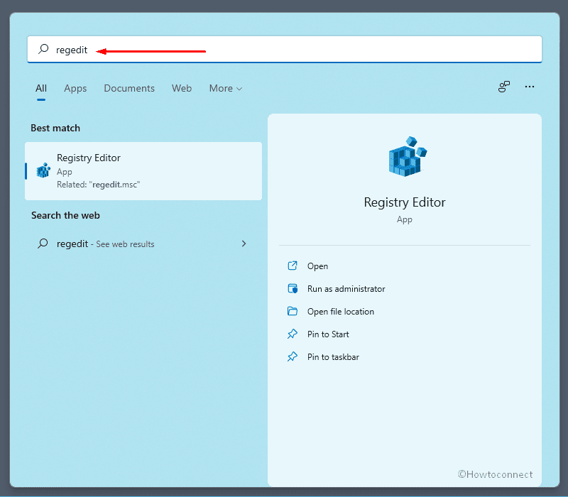
Task: Click the Open file location folder icon
Action: pyautogui.click(x=293, y=311)
